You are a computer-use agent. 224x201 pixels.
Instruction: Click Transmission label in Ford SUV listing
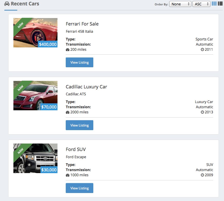point(78,170)
